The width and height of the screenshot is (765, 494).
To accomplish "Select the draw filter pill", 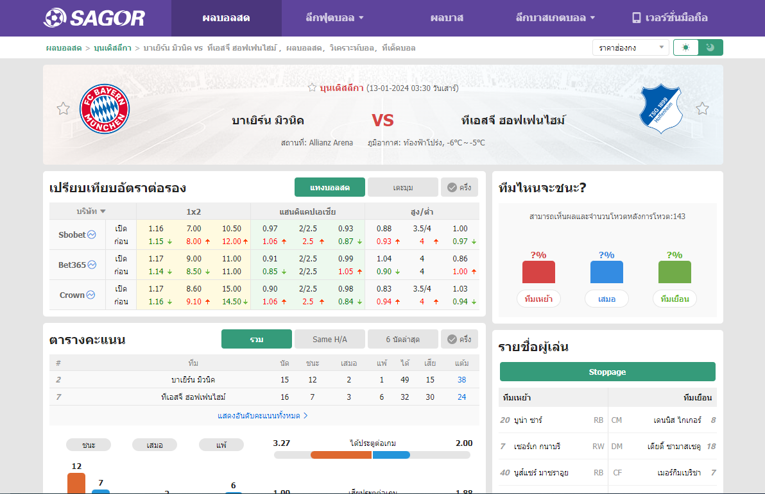I will point(155,445).
